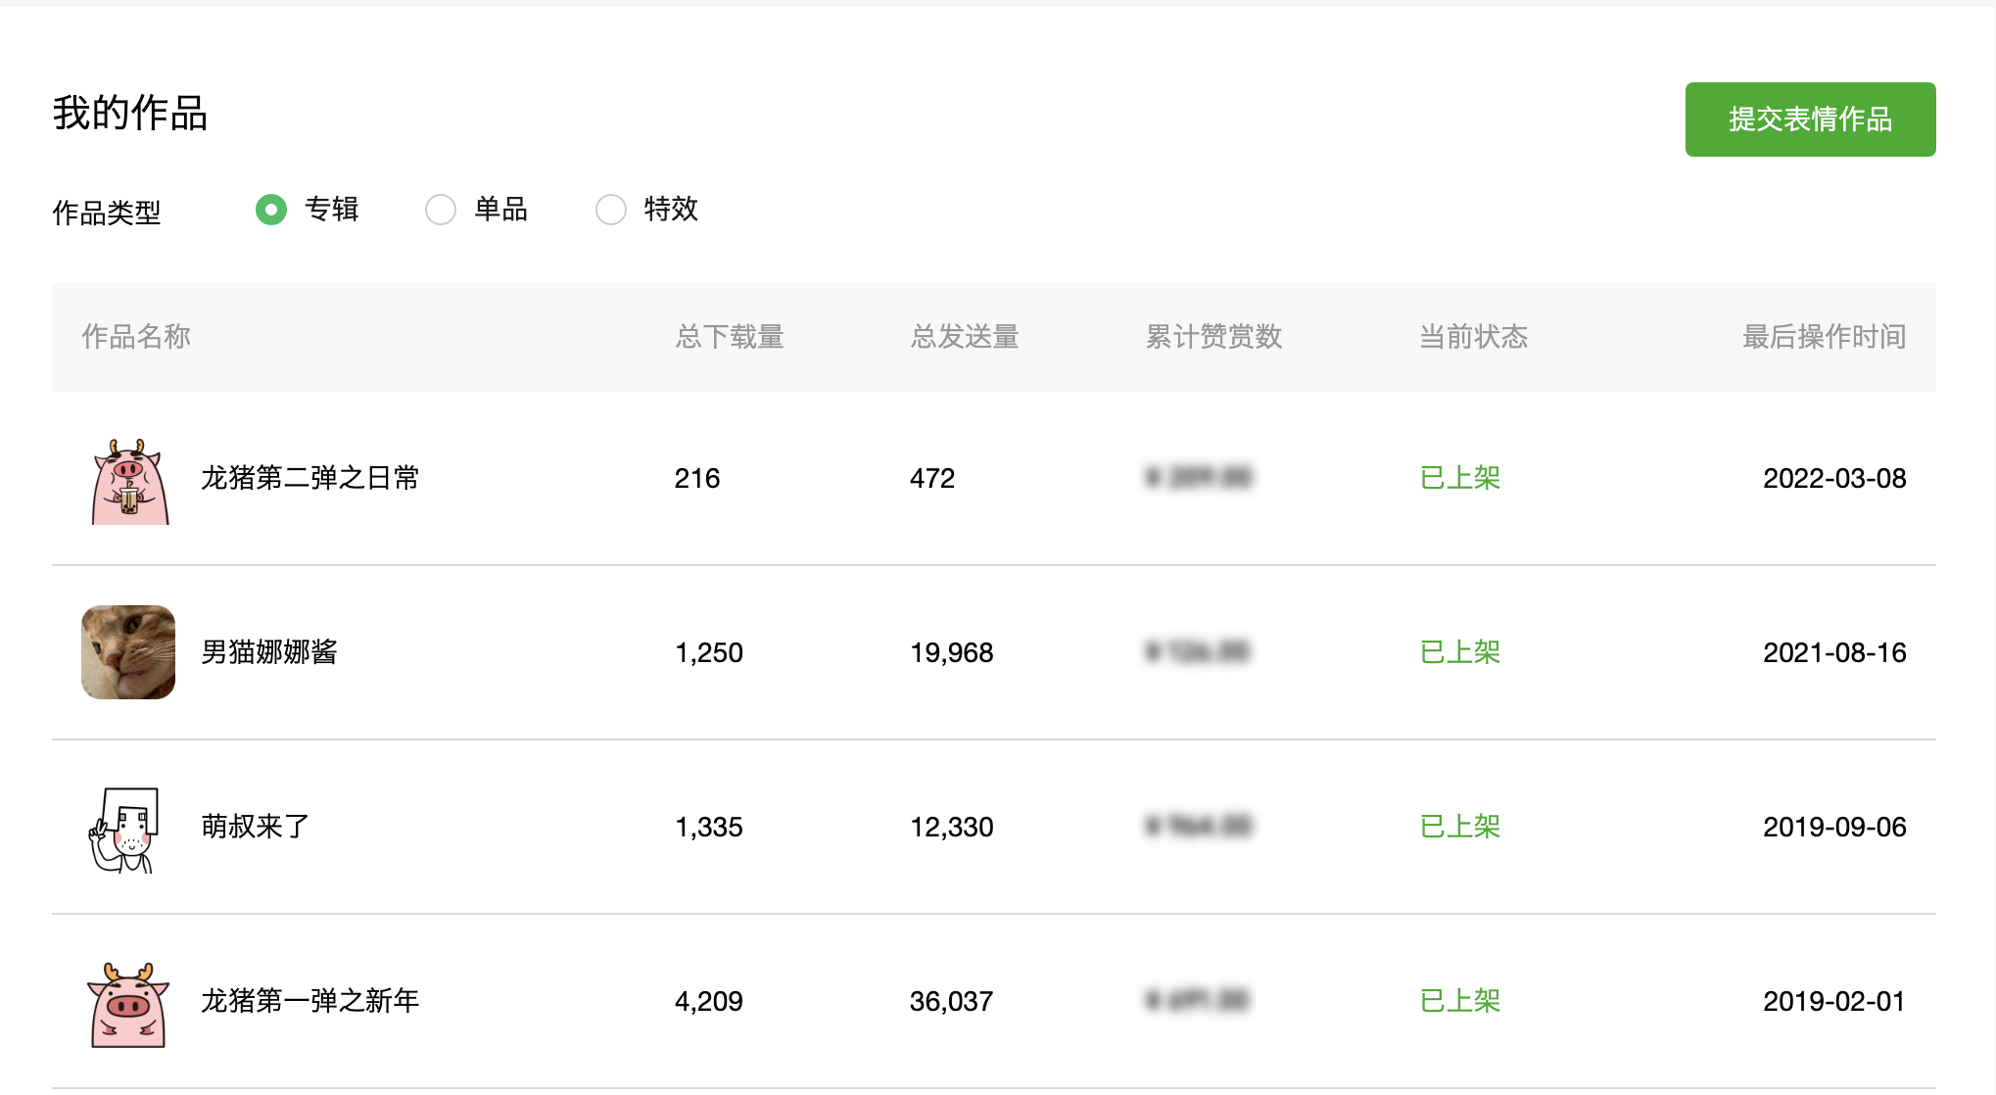Viewport: 1996px width, 1095px height.
Task: Open the line-drawn uncle sticker thumbnail
Action: (124, 829)
